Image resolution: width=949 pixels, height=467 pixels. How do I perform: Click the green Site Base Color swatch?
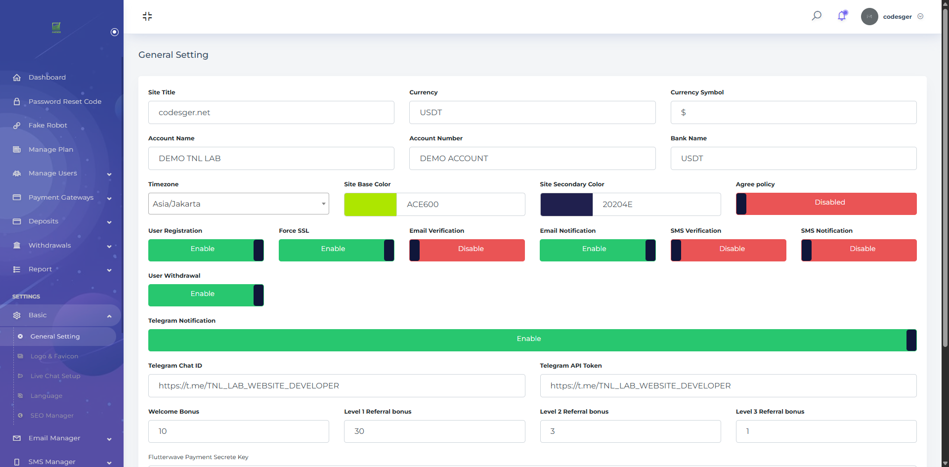pos(370,205)
